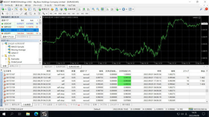Open Microsoft Edge from the taskbar
The height and width of the screenshot is (117, 209).
[36, 114]
